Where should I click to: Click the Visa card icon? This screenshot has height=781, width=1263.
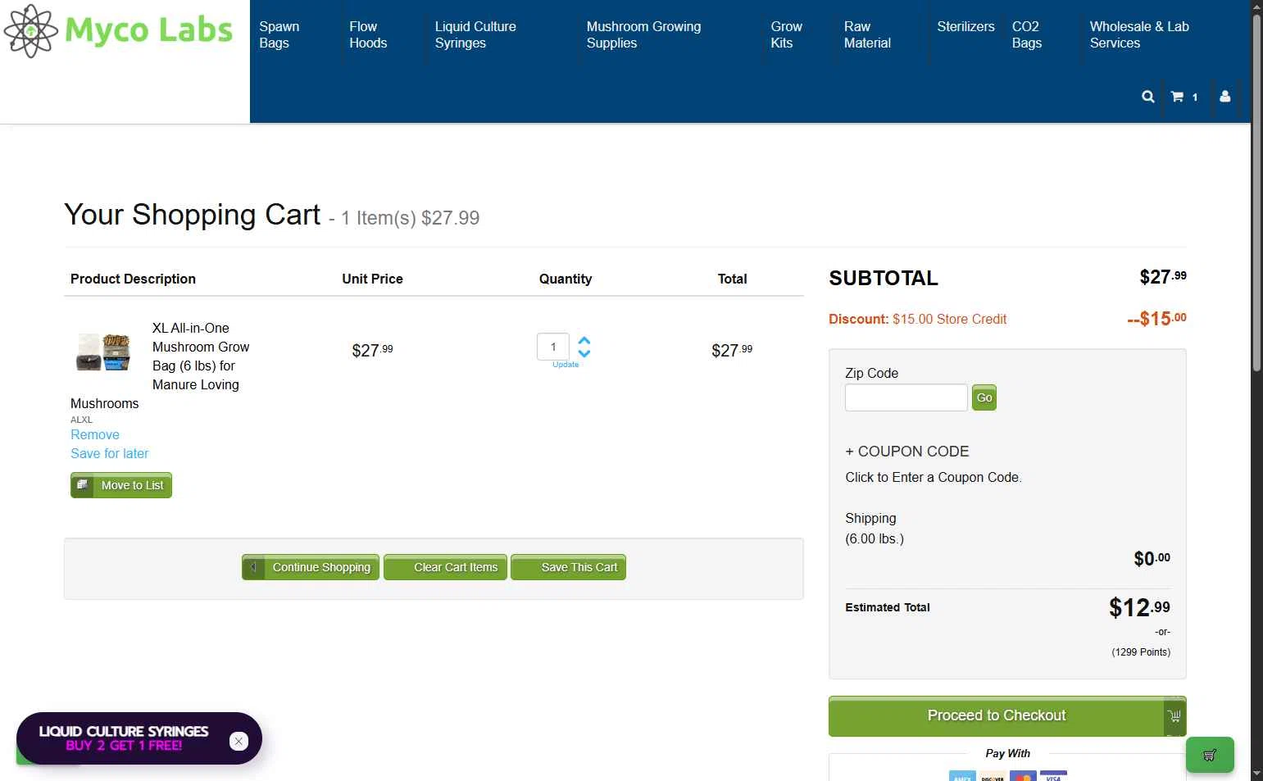click(1053, 776)
